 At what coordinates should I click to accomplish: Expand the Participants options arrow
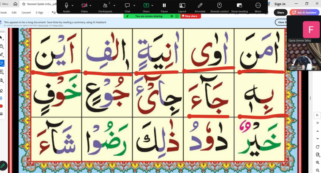pos(114,5)
